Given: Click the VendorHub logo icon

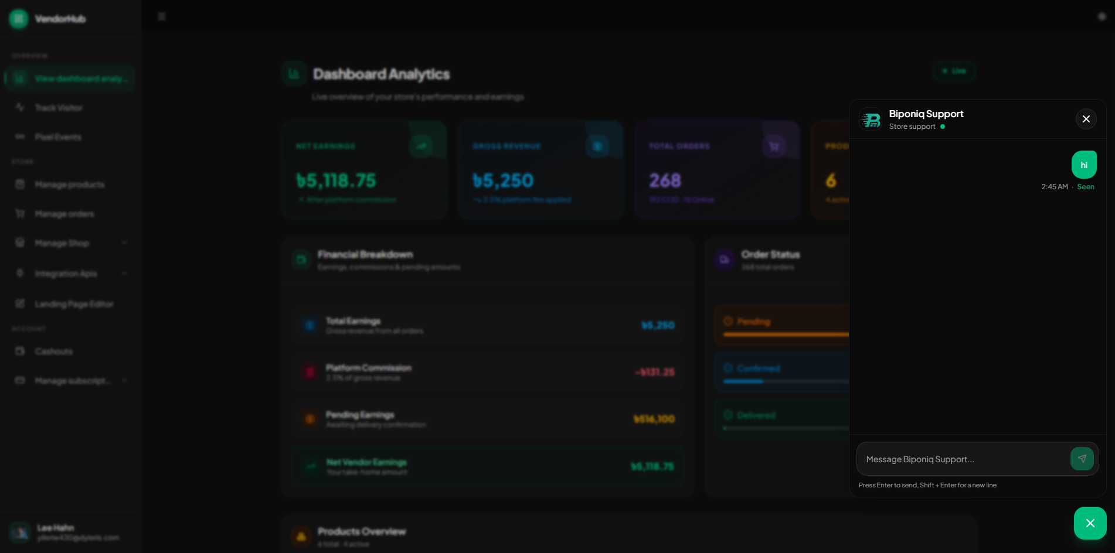Looking at the screenshot, I should coord(19,19).
